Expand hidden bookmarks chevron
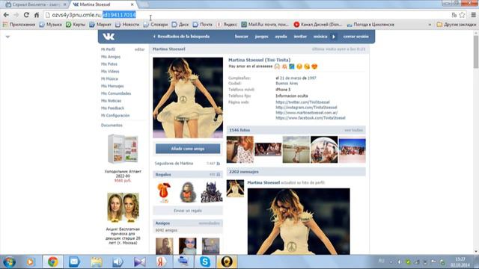Viewport: 479px width, 269px height. pos(430,25)
